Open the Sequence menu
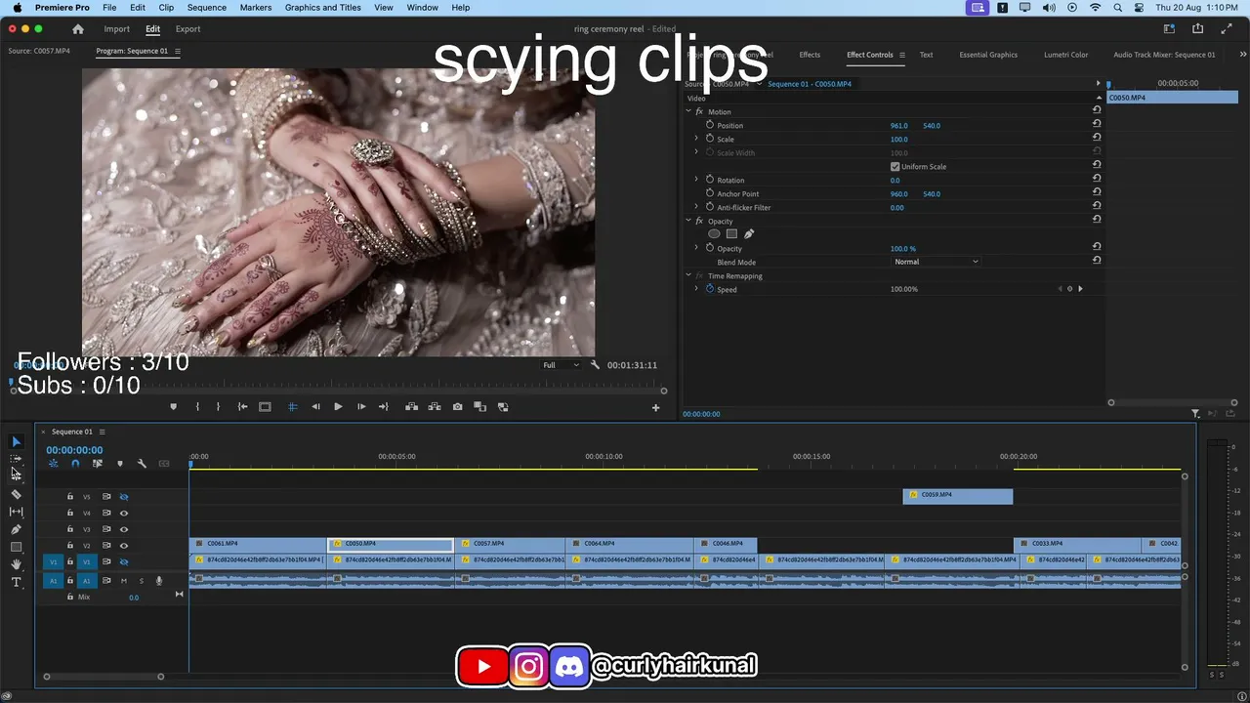Screen dimensions: 1250x703 point(206,8)
